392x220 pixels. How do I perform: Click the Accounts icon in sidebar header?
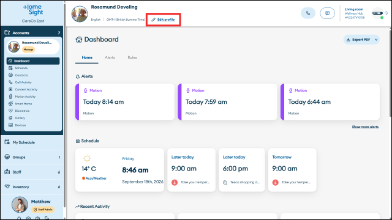tap(7, 32)
